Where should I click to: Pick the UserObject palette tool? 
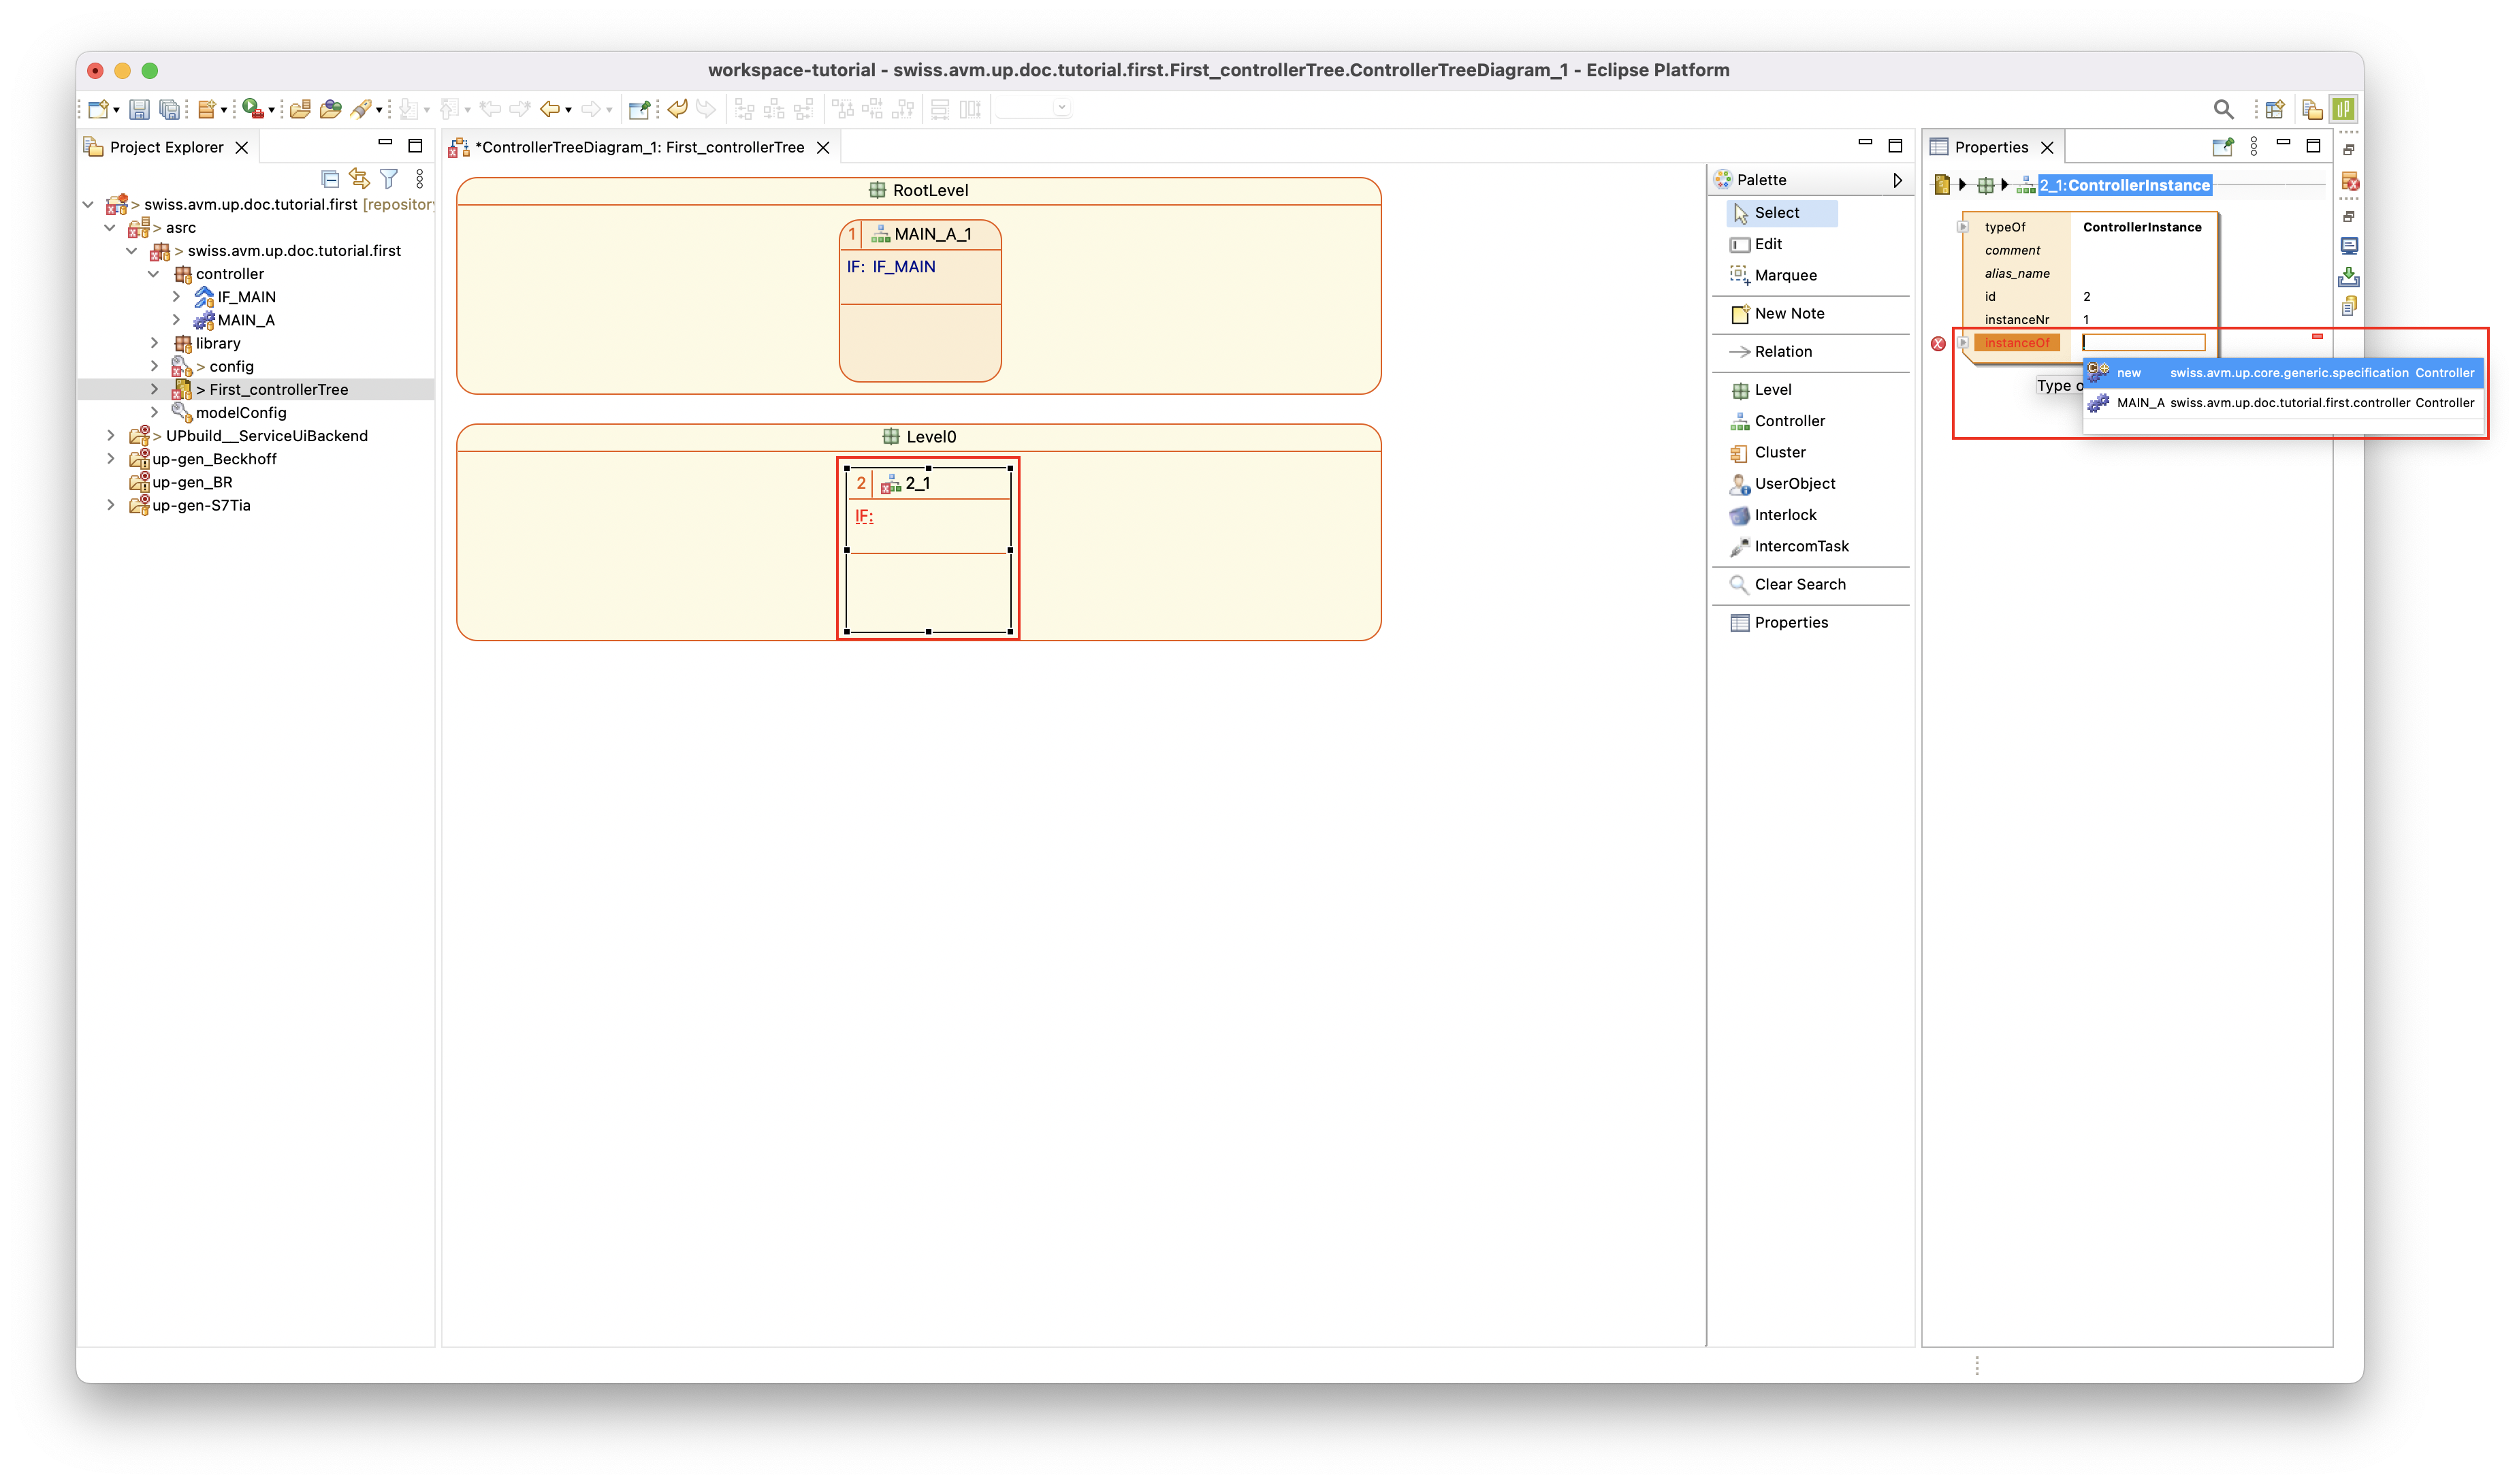(x=1793, y=484)
